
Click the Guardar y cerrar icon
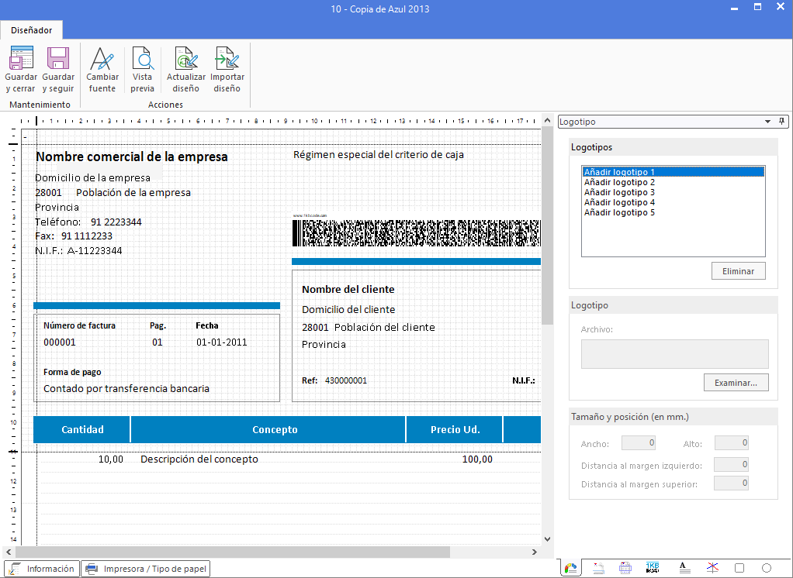point(21,70)
